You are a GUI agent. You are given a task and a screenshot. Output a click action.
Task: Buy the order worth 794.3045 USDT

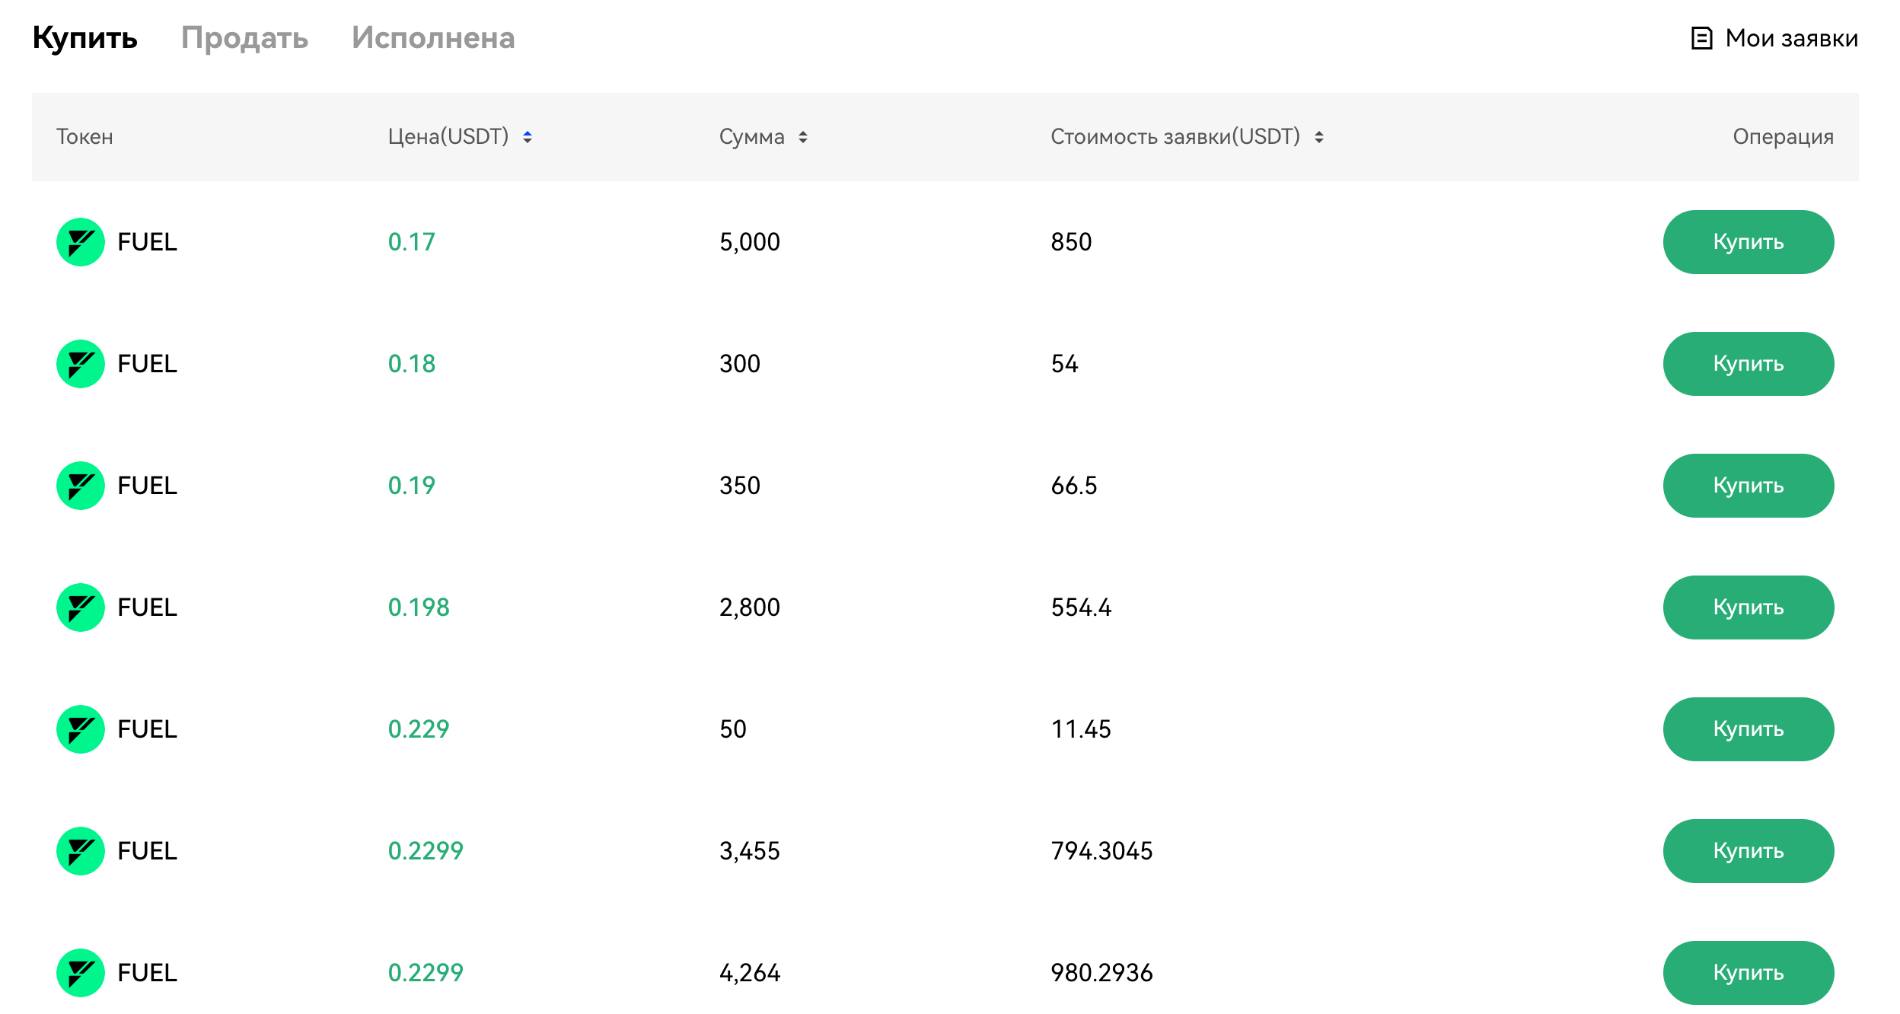tap(1749, 851)
